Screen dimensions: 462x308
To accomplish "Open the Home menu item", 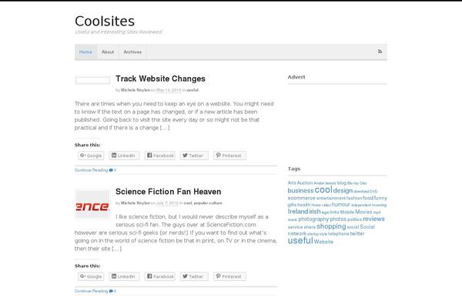I will (x=85, y=52).
